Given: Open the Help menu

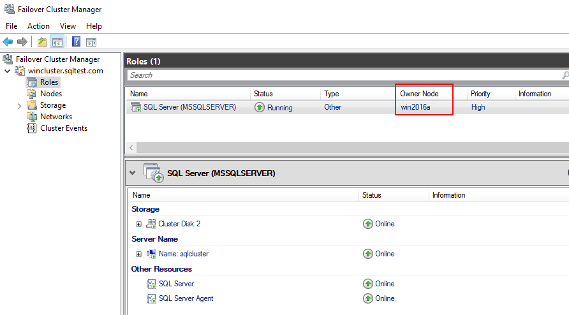Looking at the screenshot, I should point(94,26).
